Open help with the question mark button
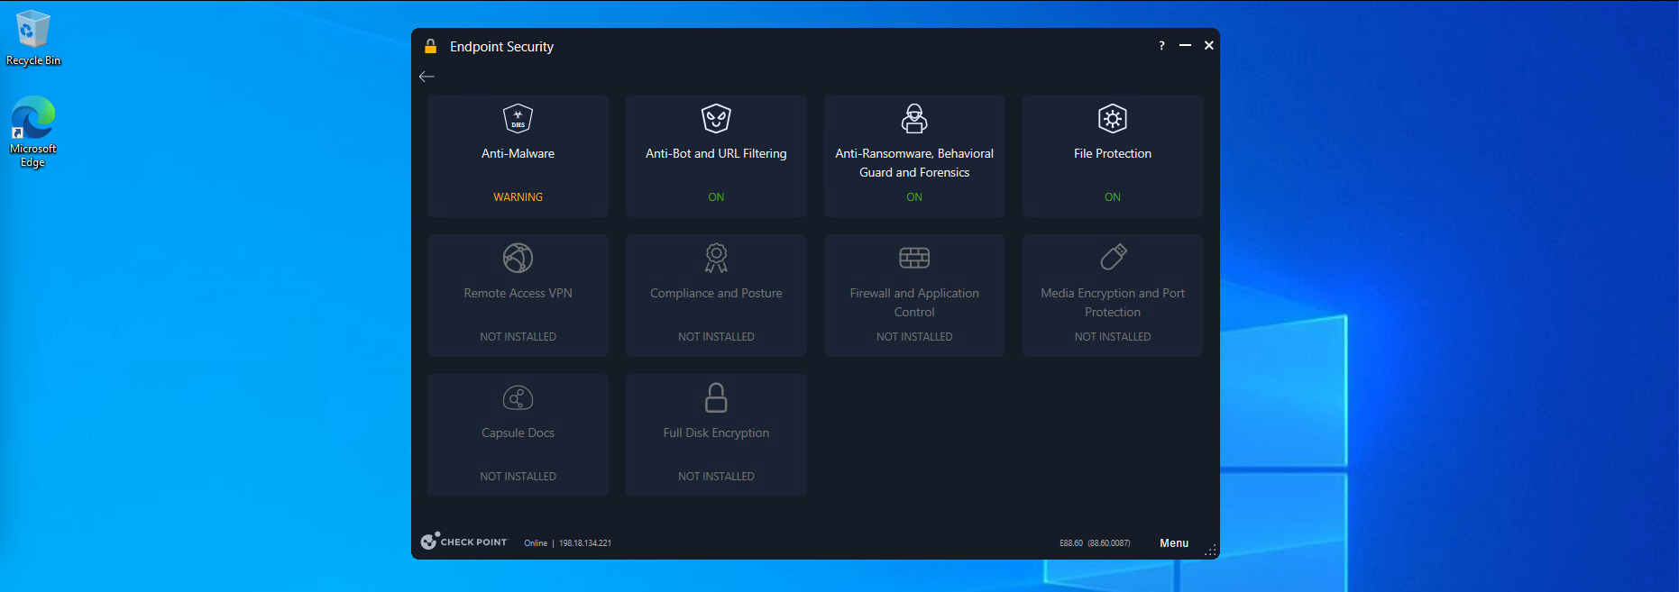Image resolution: width=1679 pixels, height=592 pixels. click(x=1161, y=46)
